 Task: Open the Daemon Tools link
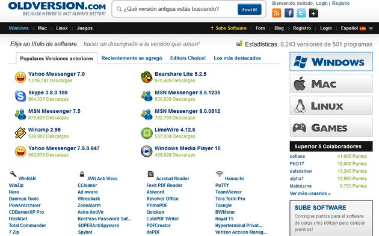[x=23, y=199]
